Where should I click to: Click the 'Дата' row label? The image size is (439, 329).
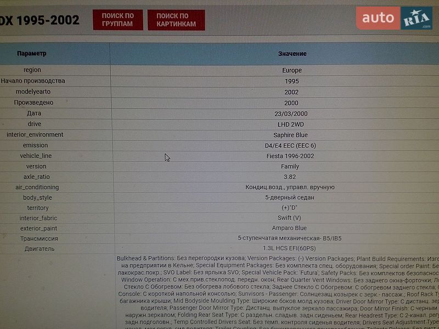[34, 114]
